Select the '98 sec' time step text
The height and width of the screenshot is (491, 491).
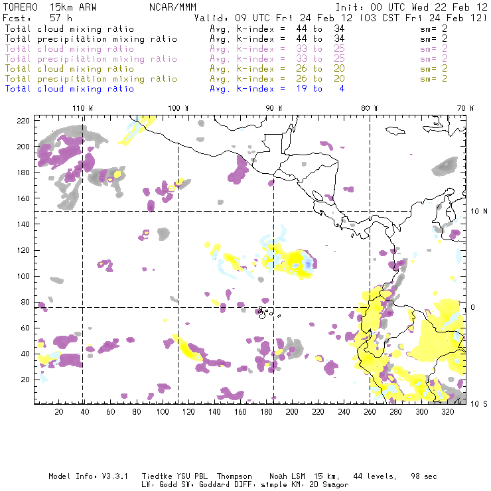tap(424, 476)
